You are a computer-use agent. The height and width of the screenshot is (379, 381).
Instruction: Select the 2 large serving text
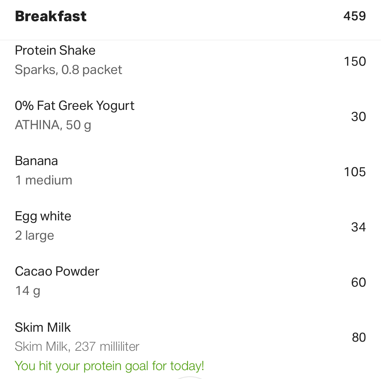pyautogui.click(x=34, y=236)
